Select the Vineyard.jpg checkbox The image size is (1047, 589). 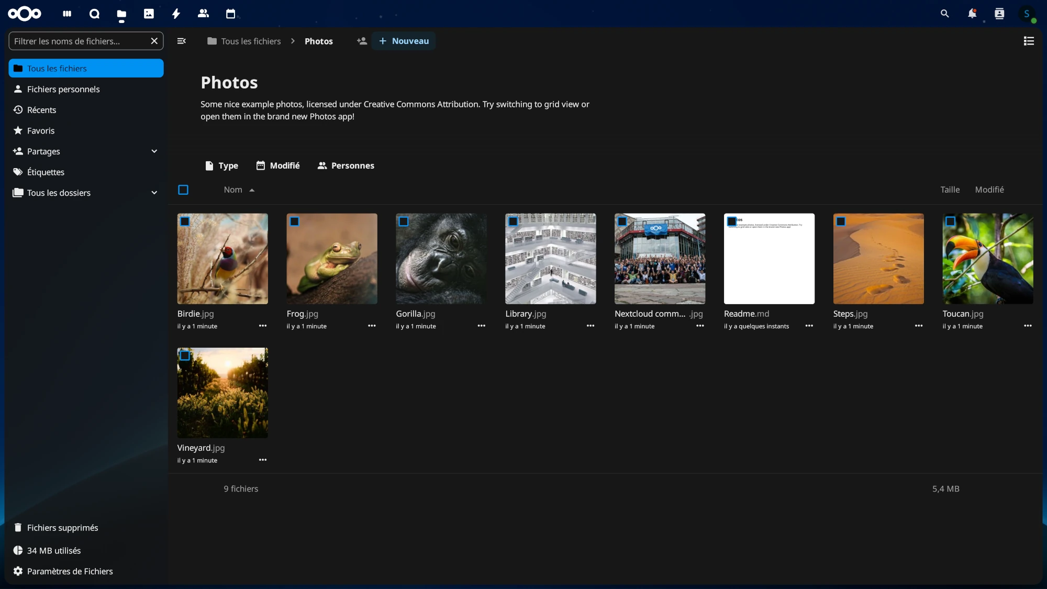pos(185,355)
